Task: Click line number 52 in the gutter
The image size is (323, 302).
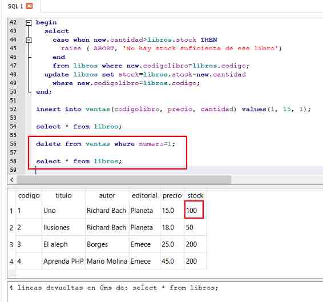Action: (13, 109)
